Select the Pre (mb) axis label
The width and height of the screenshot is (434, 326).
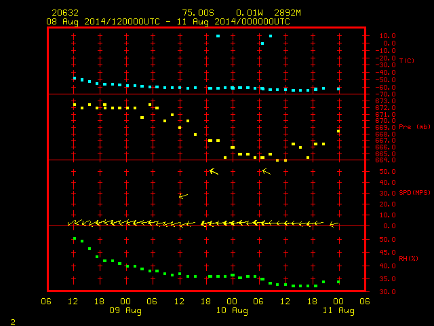coord(414,127)
